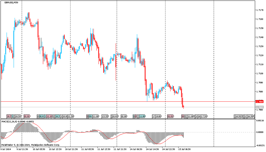266x152 pixels.
Task: Click the 15 Jul 06:30 time label
Action: [x=184, y=149]
